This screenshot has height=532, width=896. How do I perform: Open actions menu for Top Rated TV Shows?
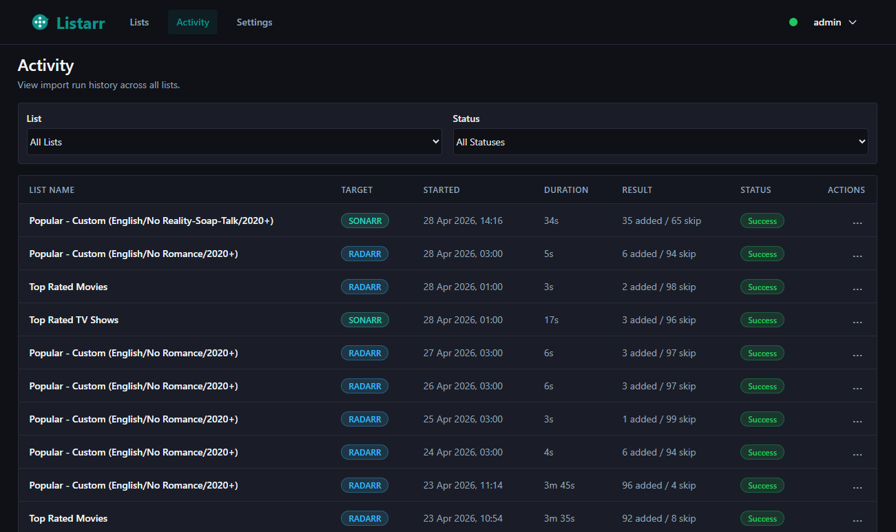(857, 321)
